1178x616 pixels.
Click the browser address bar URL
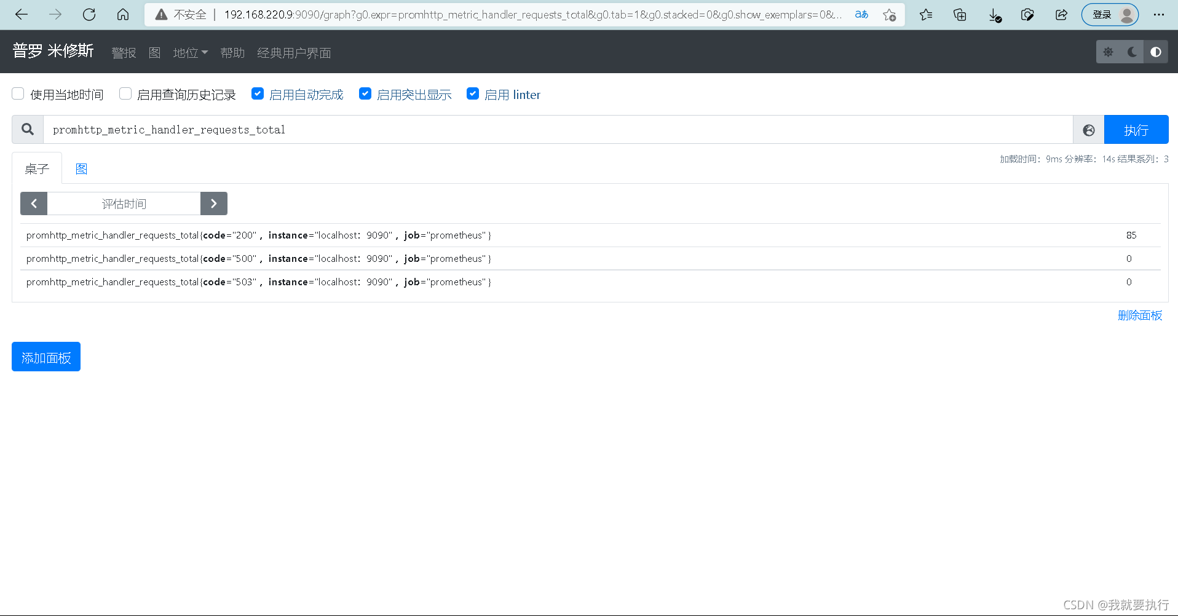(x=532, y=15)
